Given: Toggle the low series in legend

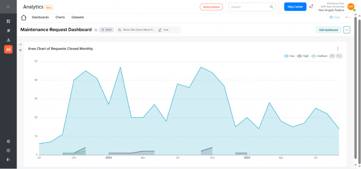Looking at the screenshot, I should (289, 56).
